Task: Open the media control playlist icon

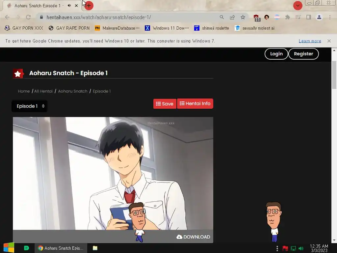Action: click(298, 17)
